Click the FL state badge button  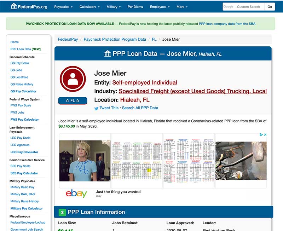[x=73, y=100]
